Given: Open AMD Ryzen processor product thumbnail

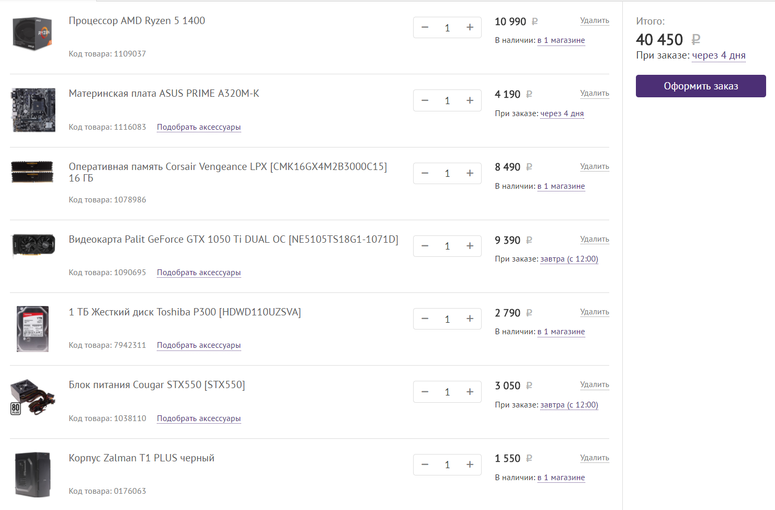Looking at the screenshot, I should tap(32, 34).
